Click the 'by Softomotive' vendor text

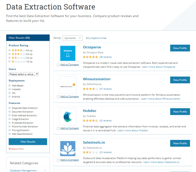[x=92, y=84]
